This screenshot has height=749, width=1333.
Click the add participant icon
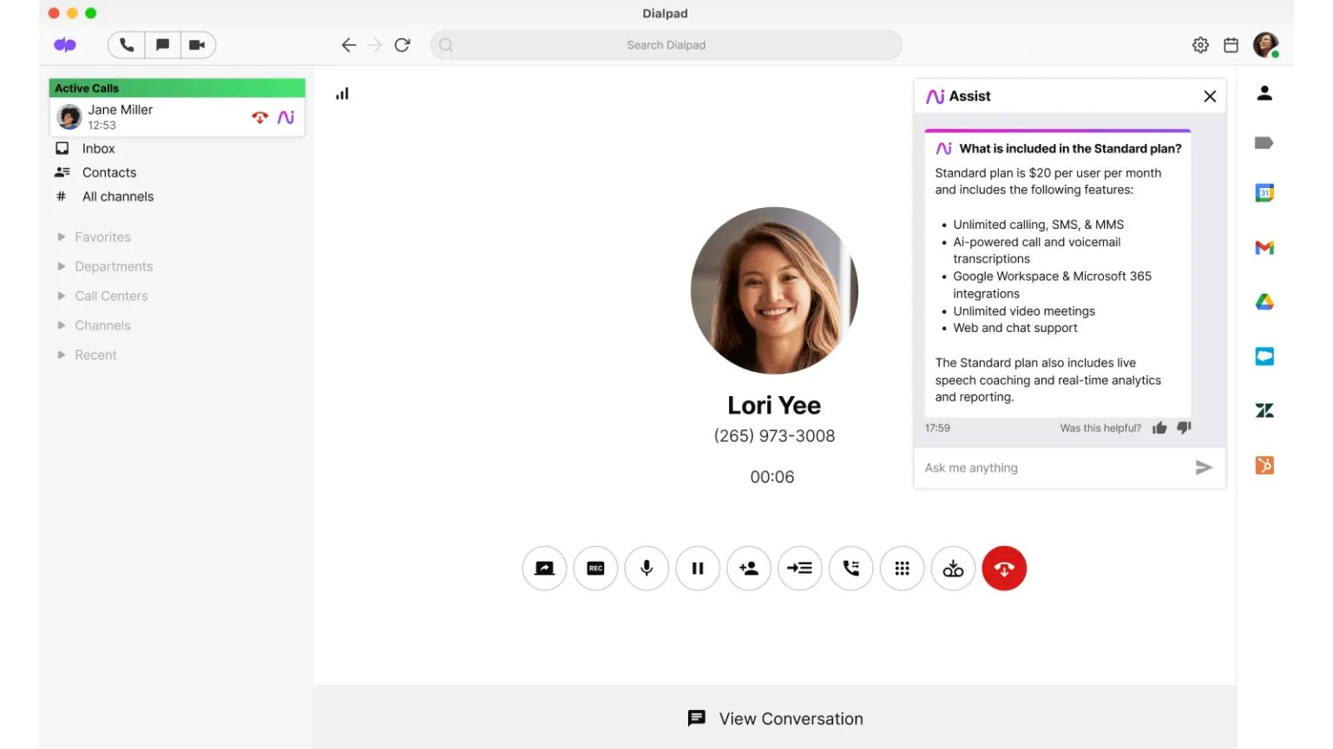click(x=749, y=569)
